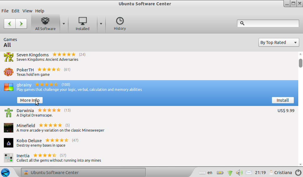Click the Darwinia price US$ 9.99

coord(286,111)
